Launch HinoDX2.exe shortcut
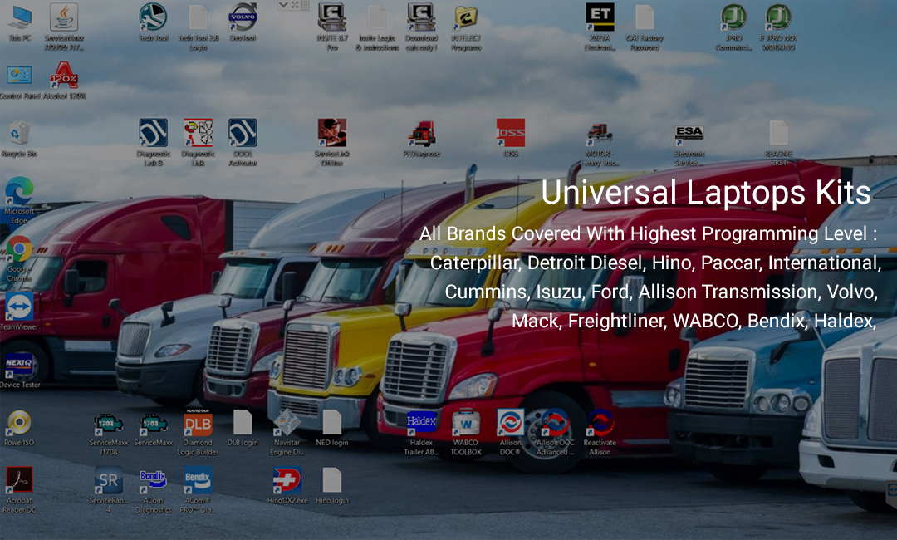The width and height of the screenshot is (897, 540). pyautogui.click(x=287, y=486)
